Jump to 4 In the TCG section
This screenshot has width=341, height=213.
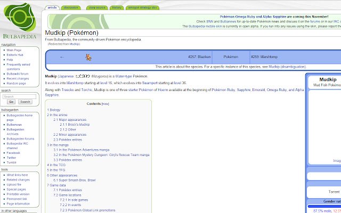point(56,165)
